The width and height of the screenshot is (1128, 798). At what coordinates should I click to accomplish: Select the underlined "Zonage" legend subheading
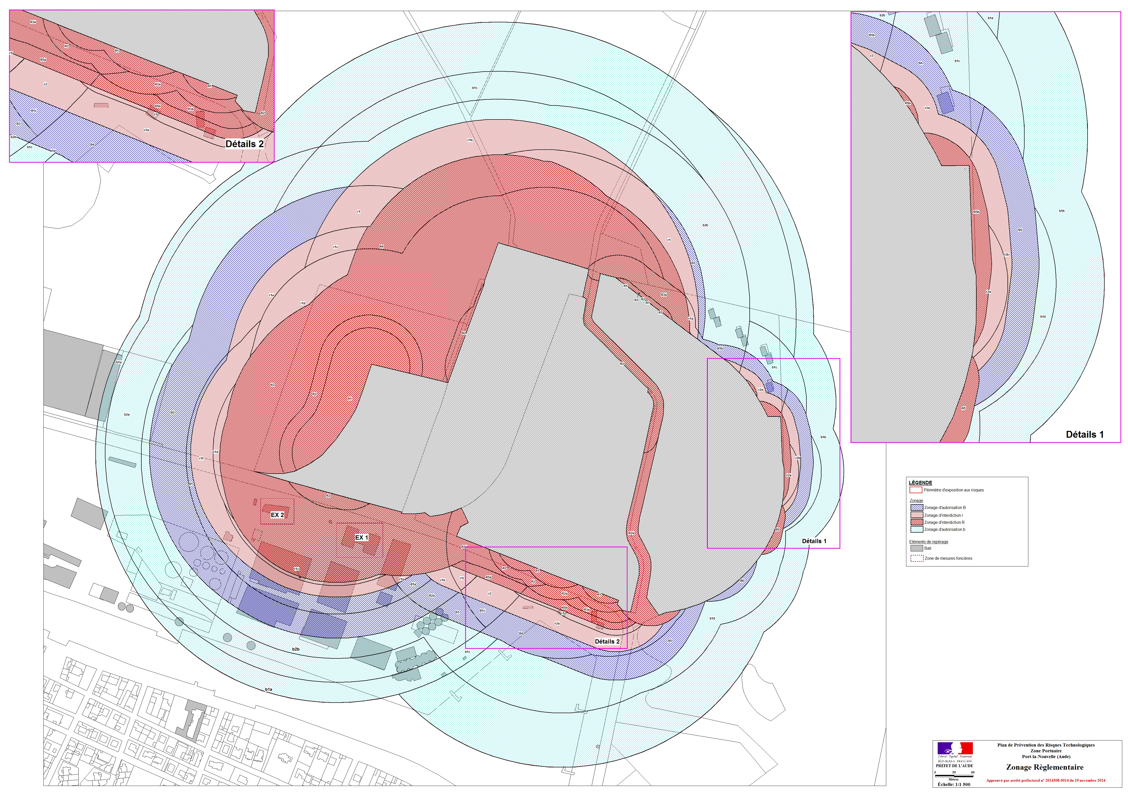[917, 501]
